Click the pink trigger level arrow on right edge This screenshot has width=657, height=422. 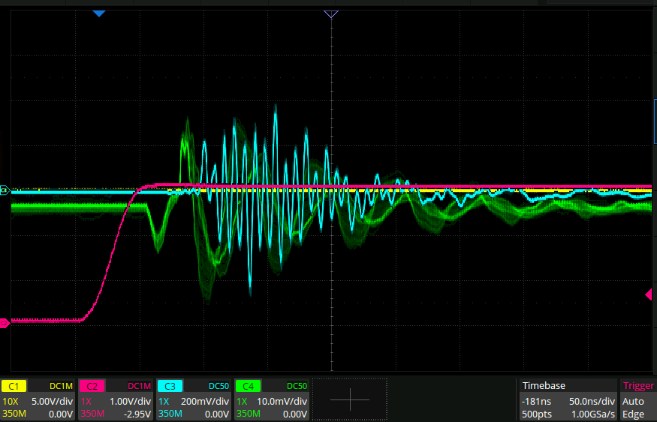(x=650, y=295)
